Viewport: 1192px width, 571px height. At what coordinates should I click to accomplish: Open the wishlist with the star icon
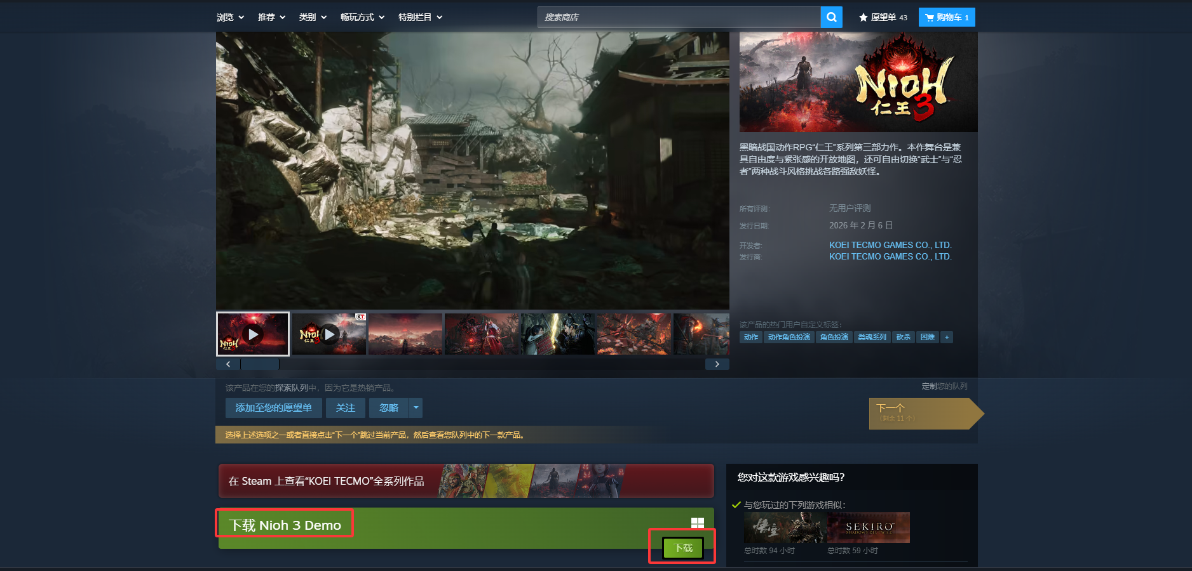[x=883, y=17]
